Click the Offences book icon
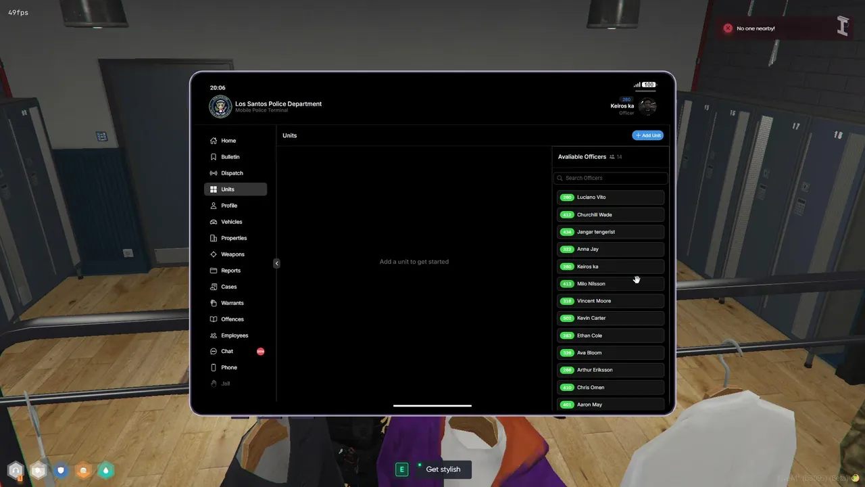 click(214, 319)
